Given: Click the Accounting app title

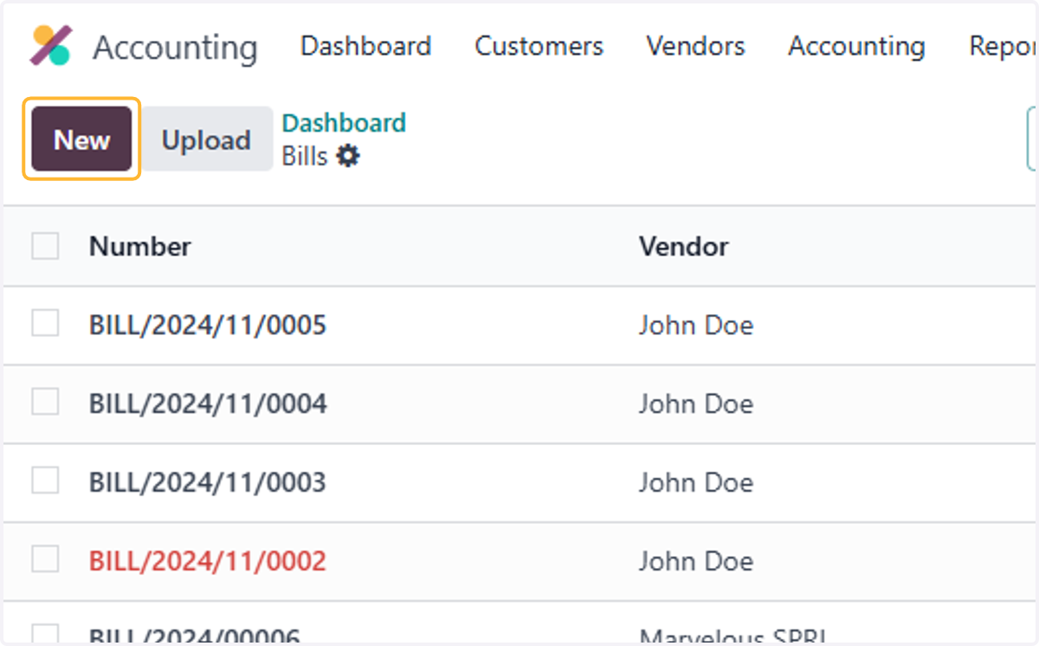Looking at the screenshot, I should (175, 48).
